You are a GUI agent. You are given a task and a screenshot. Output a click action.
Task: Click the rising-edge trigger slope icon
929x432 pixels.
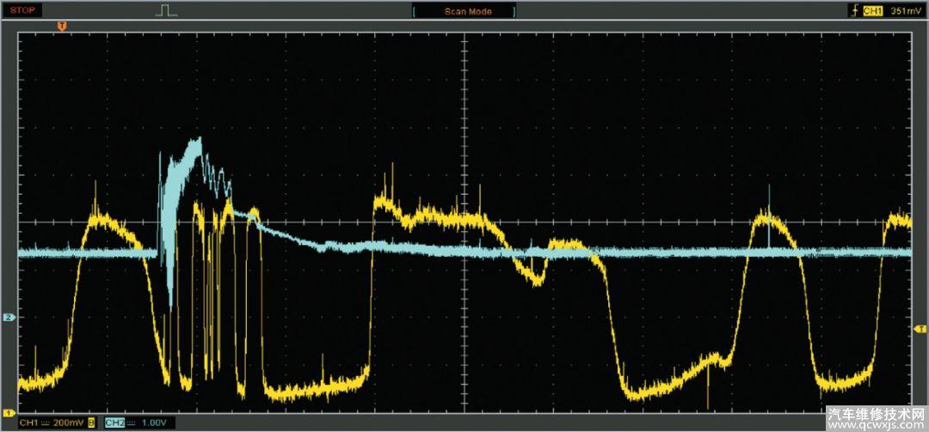(853, 11)
